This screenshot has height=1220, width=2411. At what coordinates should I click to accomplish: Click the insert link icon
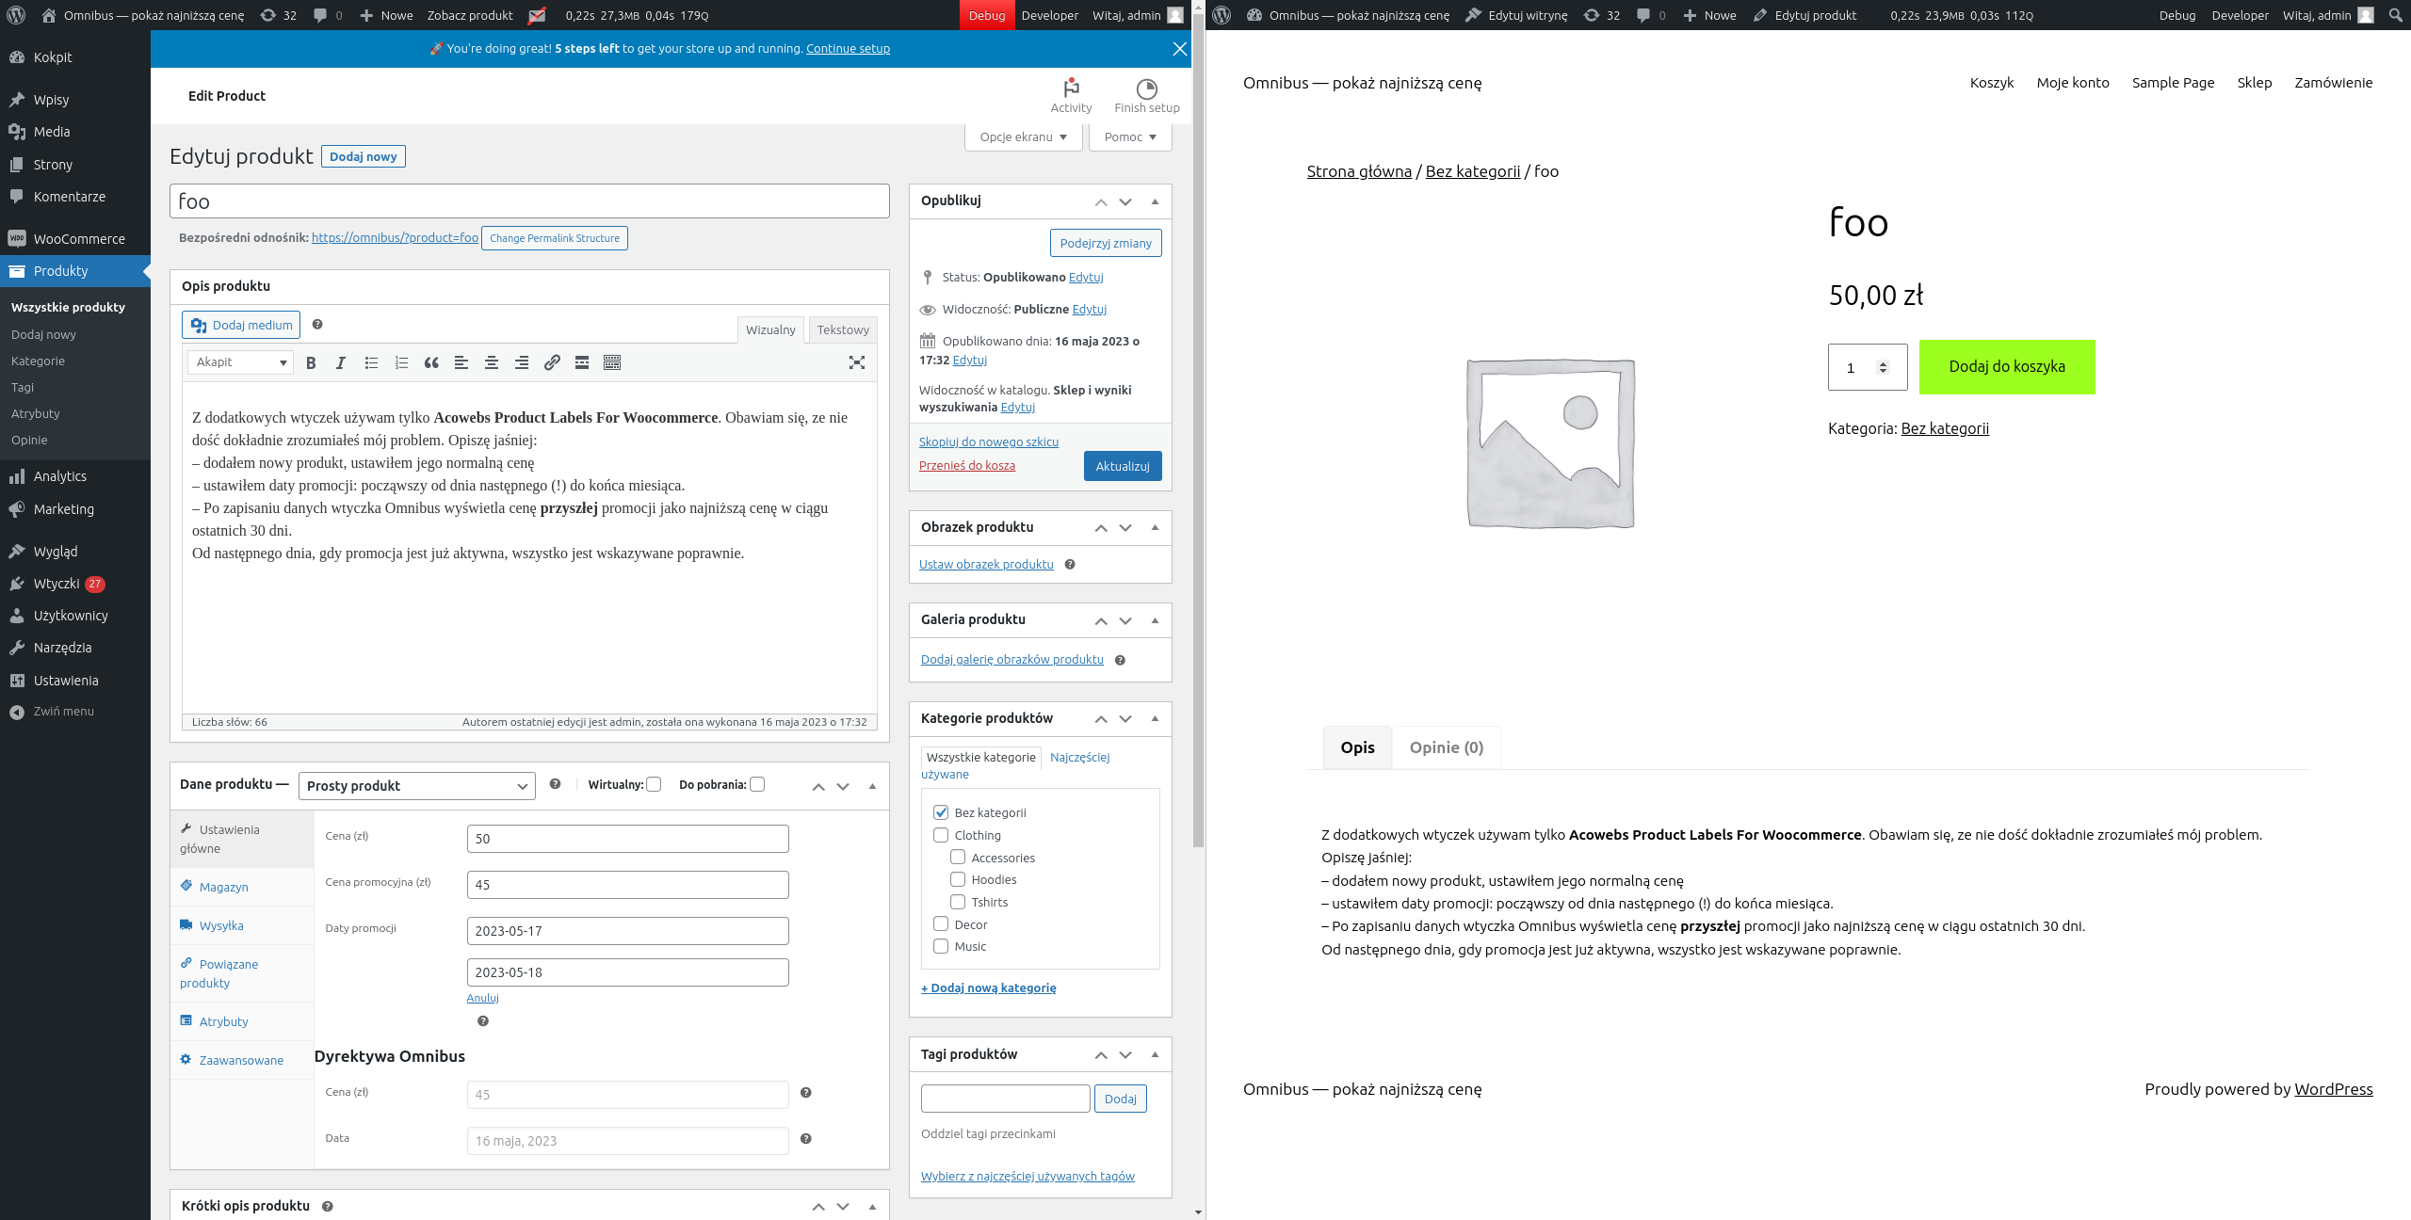pos(552,362)
